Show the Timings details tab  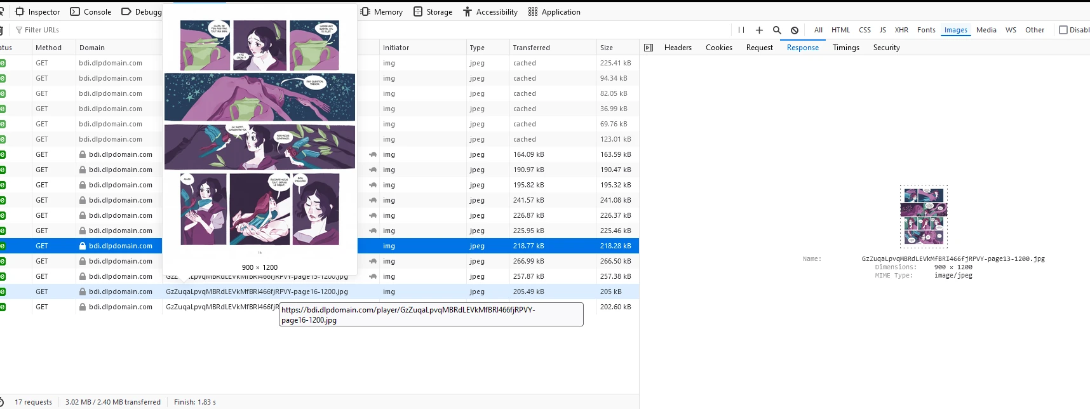tap(846, 48)
